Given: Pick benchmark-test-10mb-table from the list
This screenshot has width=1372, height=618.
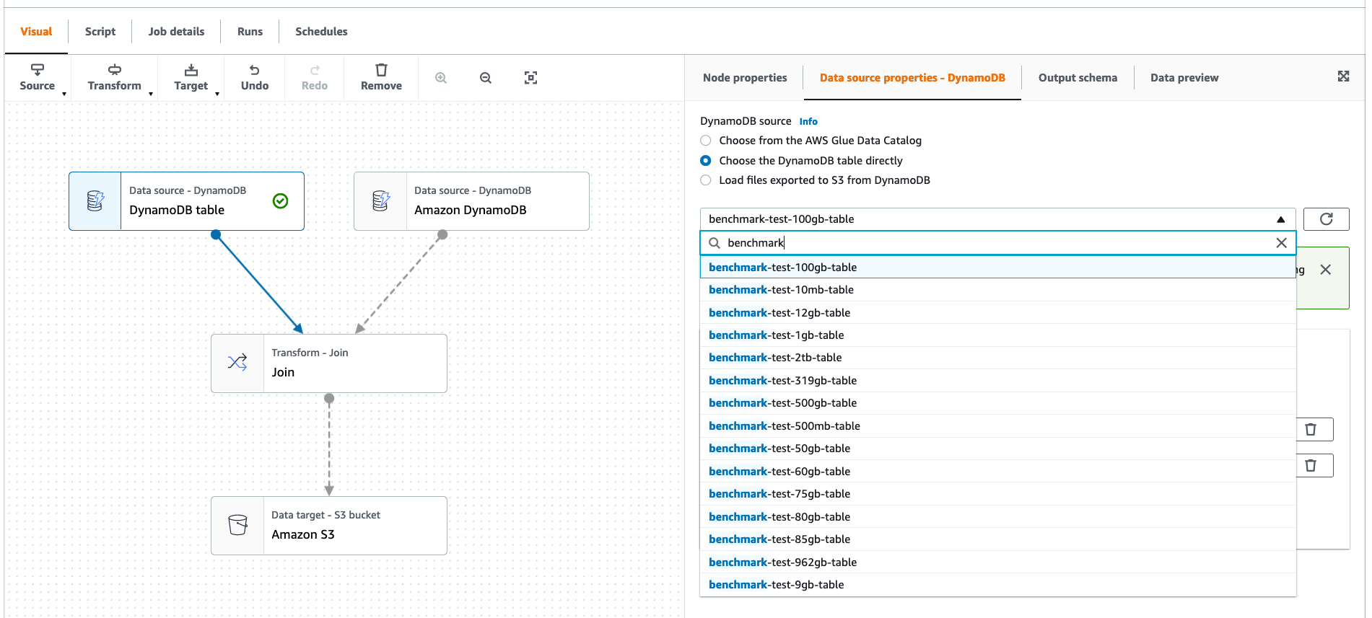Looking at the screenshot, I should tap(998, 290).
